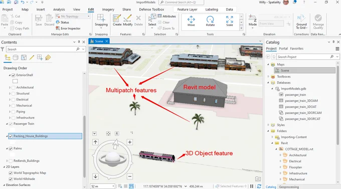Open the Modify features tool
Viewport: 341px width, 189px height.
[128, 20]
